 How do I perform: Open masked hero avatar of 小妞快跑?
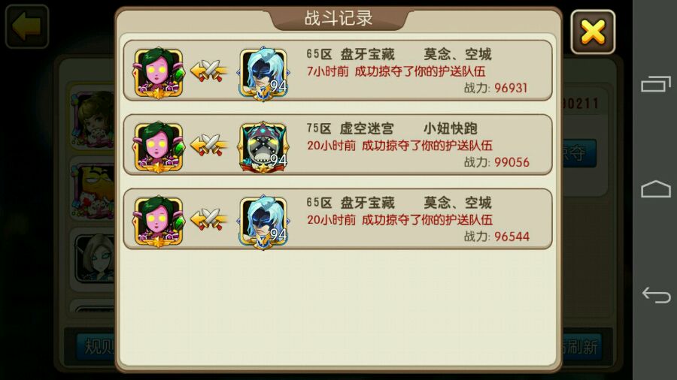point(263,147)
